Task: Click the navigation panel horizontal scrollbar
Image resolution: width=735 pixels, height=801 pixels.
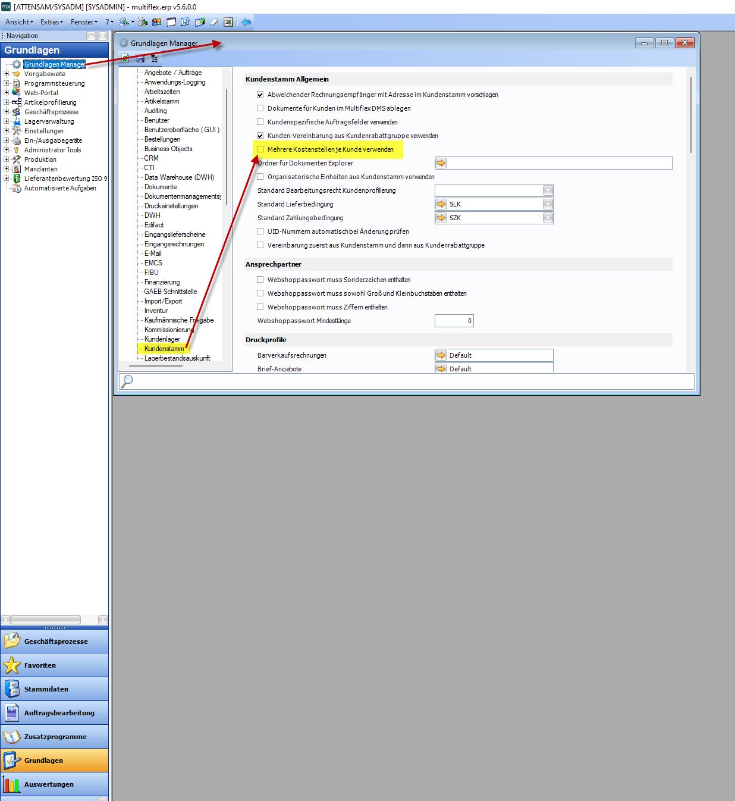Action: 46,619
